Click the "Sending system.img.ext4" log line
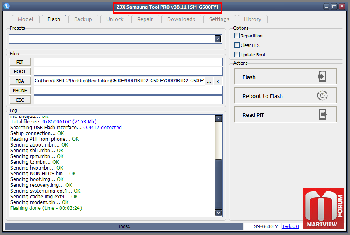The height and width of the screenshot is (235, 350). pos(45,191)
